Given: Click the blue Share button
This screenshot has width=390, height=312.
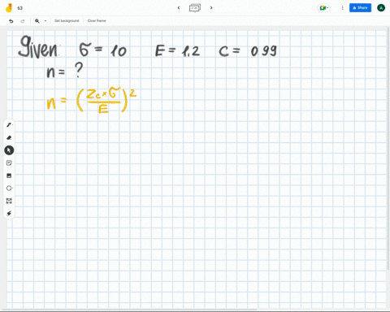Looking at the screenshot, I should tap(360, 8).
